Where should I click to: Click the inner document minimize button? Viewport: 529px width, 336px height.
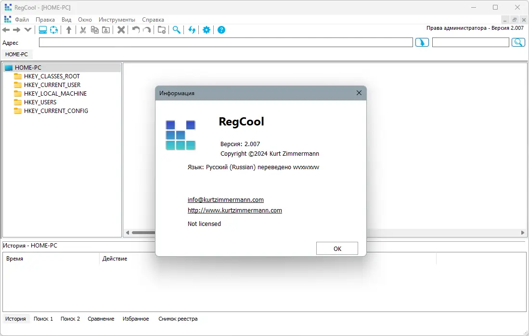pos(505,20)
